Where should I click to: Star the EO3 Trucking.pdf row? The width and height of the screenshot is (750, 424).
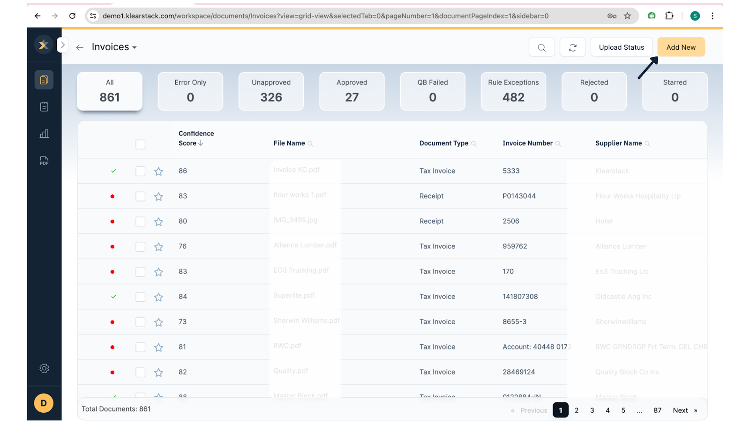[158, 272]
